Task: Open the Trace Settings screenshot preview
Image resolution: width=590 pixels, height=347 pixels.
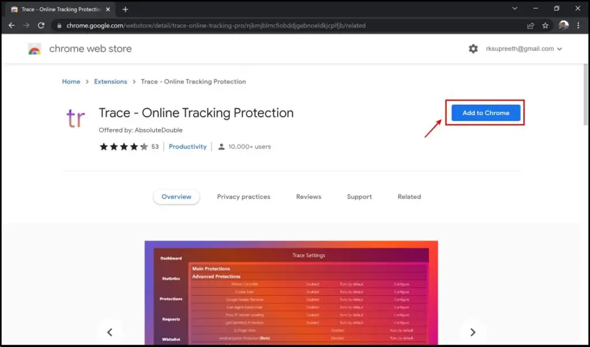Action: [291, 293]
